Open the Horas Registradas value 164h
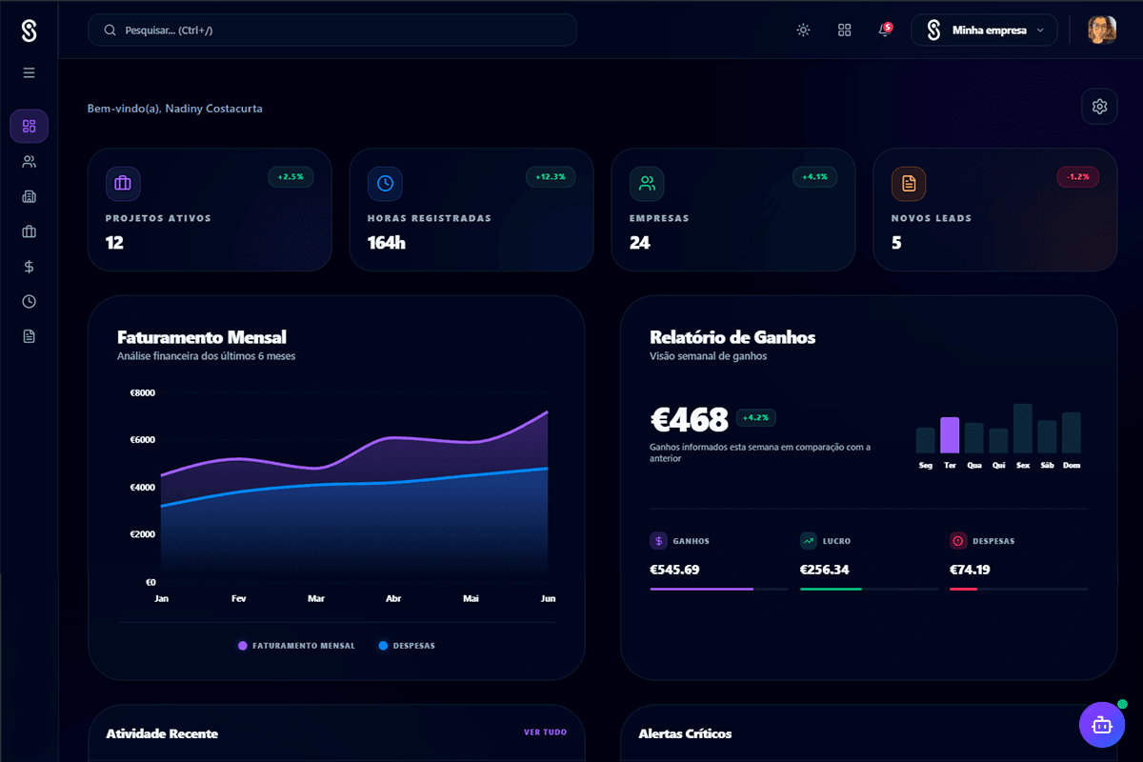This screenshot has height=762, width=1143. (x=387, y=243)
